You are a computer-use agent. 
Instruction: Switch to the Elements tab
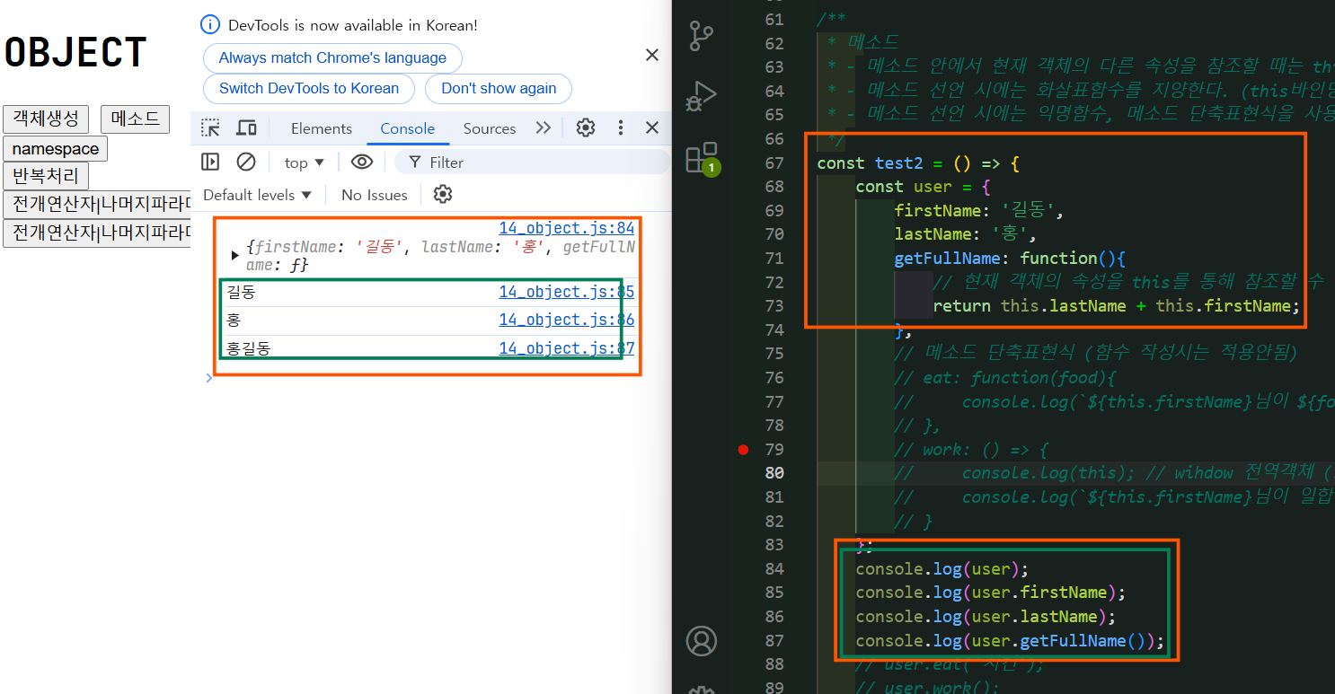(x=322, y=128)
